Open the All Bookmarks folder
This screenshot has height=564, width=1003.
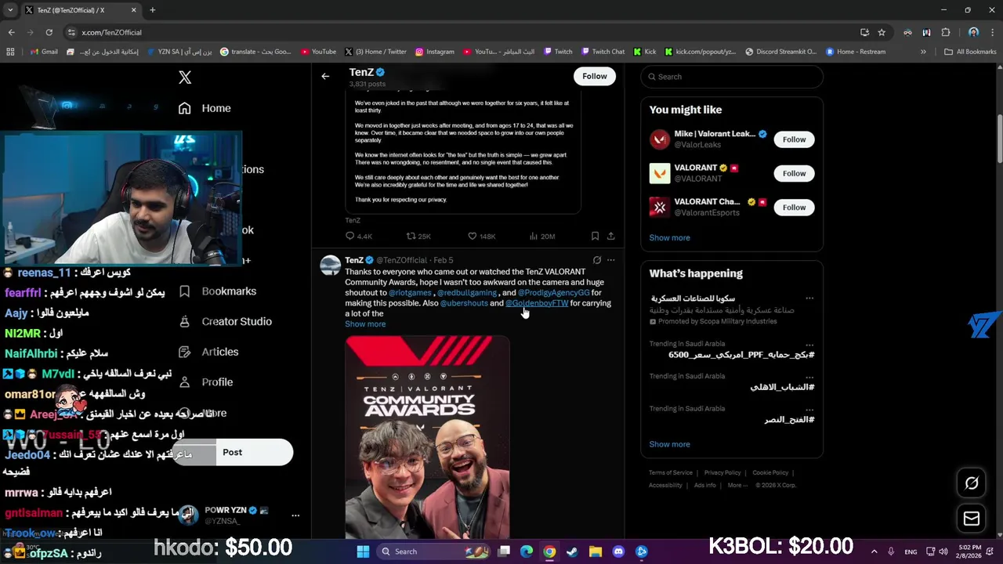(x=970, y=52)
